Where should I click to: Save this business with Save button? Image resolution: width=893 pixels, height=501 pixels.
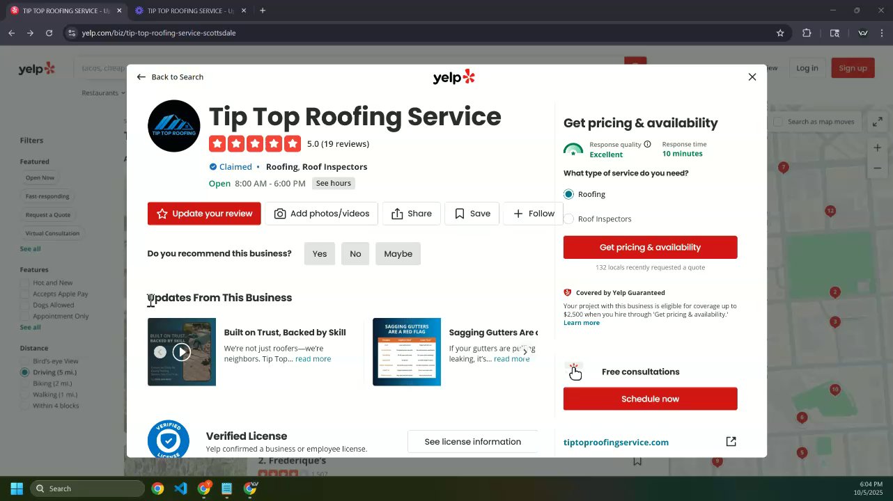(472, 214)
